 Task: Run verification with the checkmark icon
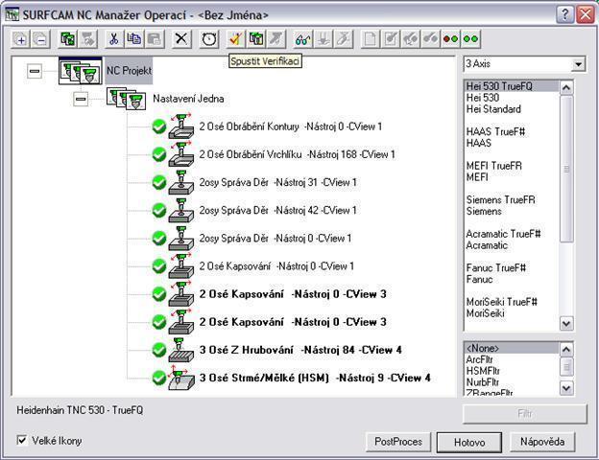coord(236,39)
